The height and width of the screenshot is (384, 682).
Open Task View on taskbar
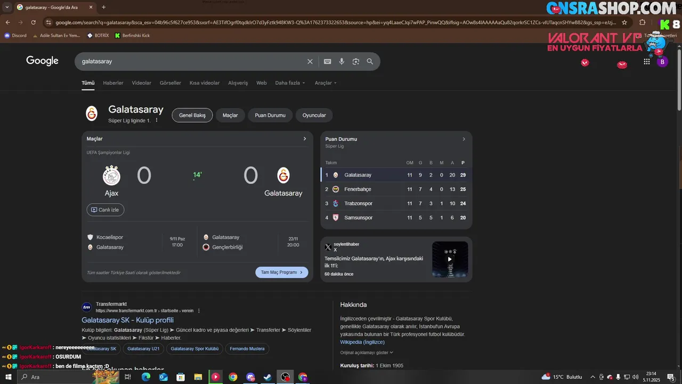click(x=128, y=377)
